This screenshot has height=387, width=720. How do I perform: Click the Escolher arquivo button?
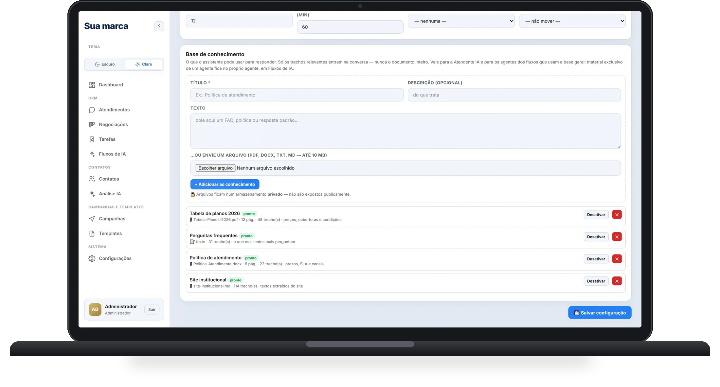pos(215,168)
